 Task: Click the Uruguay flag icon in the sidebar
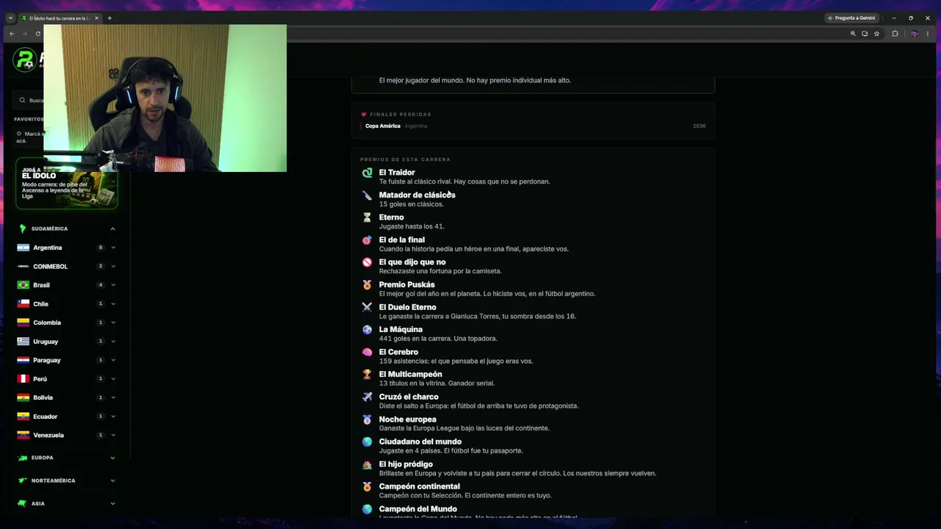tap(23, 342)
